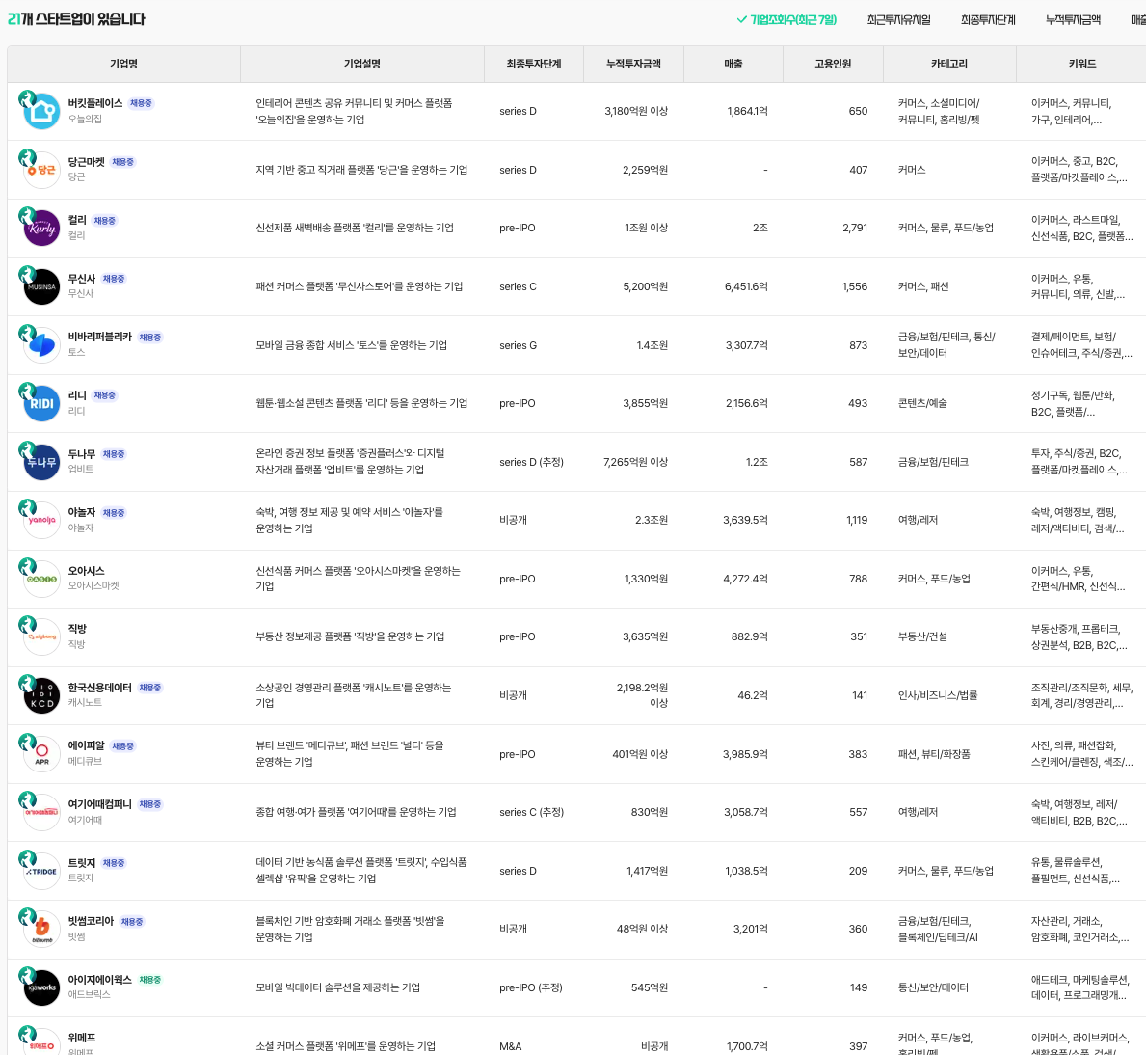
Task: Open the 비바리퍼블리카 Toss logo
Action: click(41, 345)
